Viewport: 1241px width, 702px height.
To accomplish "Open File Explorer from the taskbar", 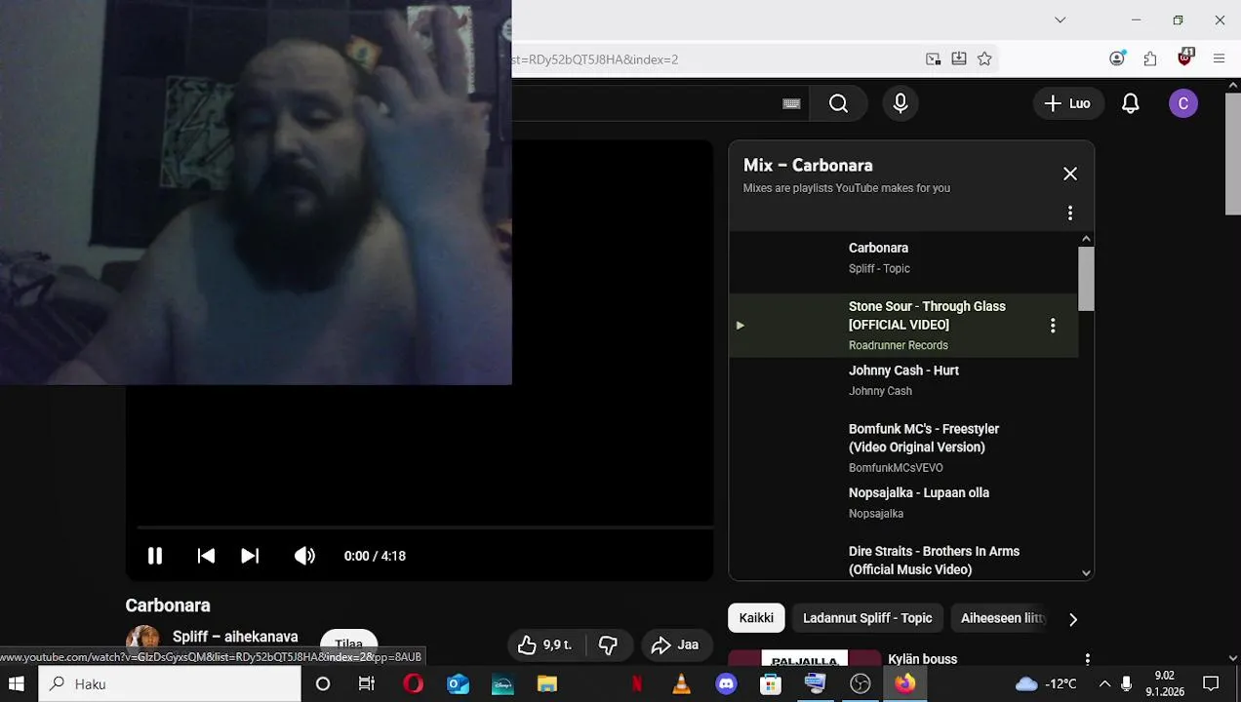I will [x=547, y=683].
